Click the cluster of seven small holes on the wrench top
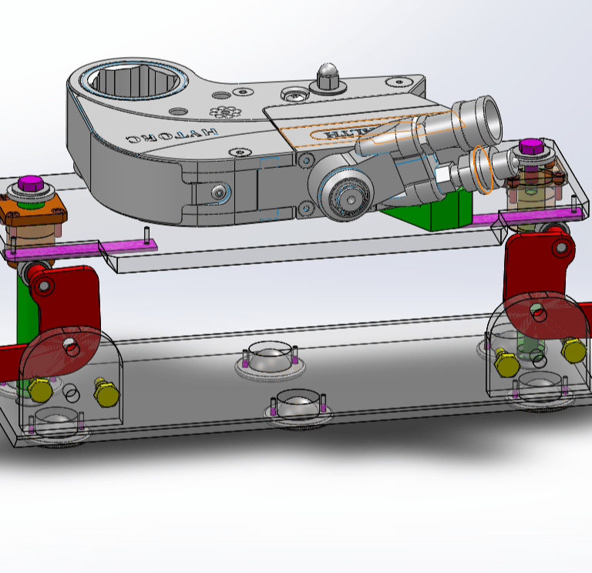592x573 pixels. [x=225, y=112]
